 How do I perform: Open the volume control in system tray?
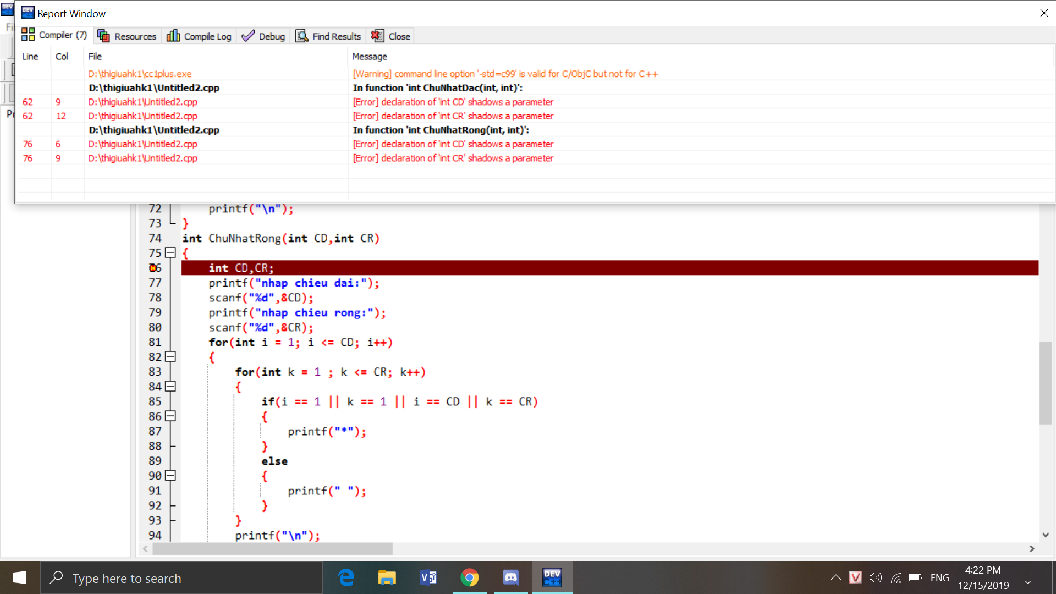[875, 577]
